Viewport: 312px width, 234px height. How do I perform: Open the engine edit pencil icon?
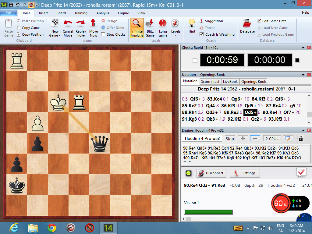click(x=288, y=139)
